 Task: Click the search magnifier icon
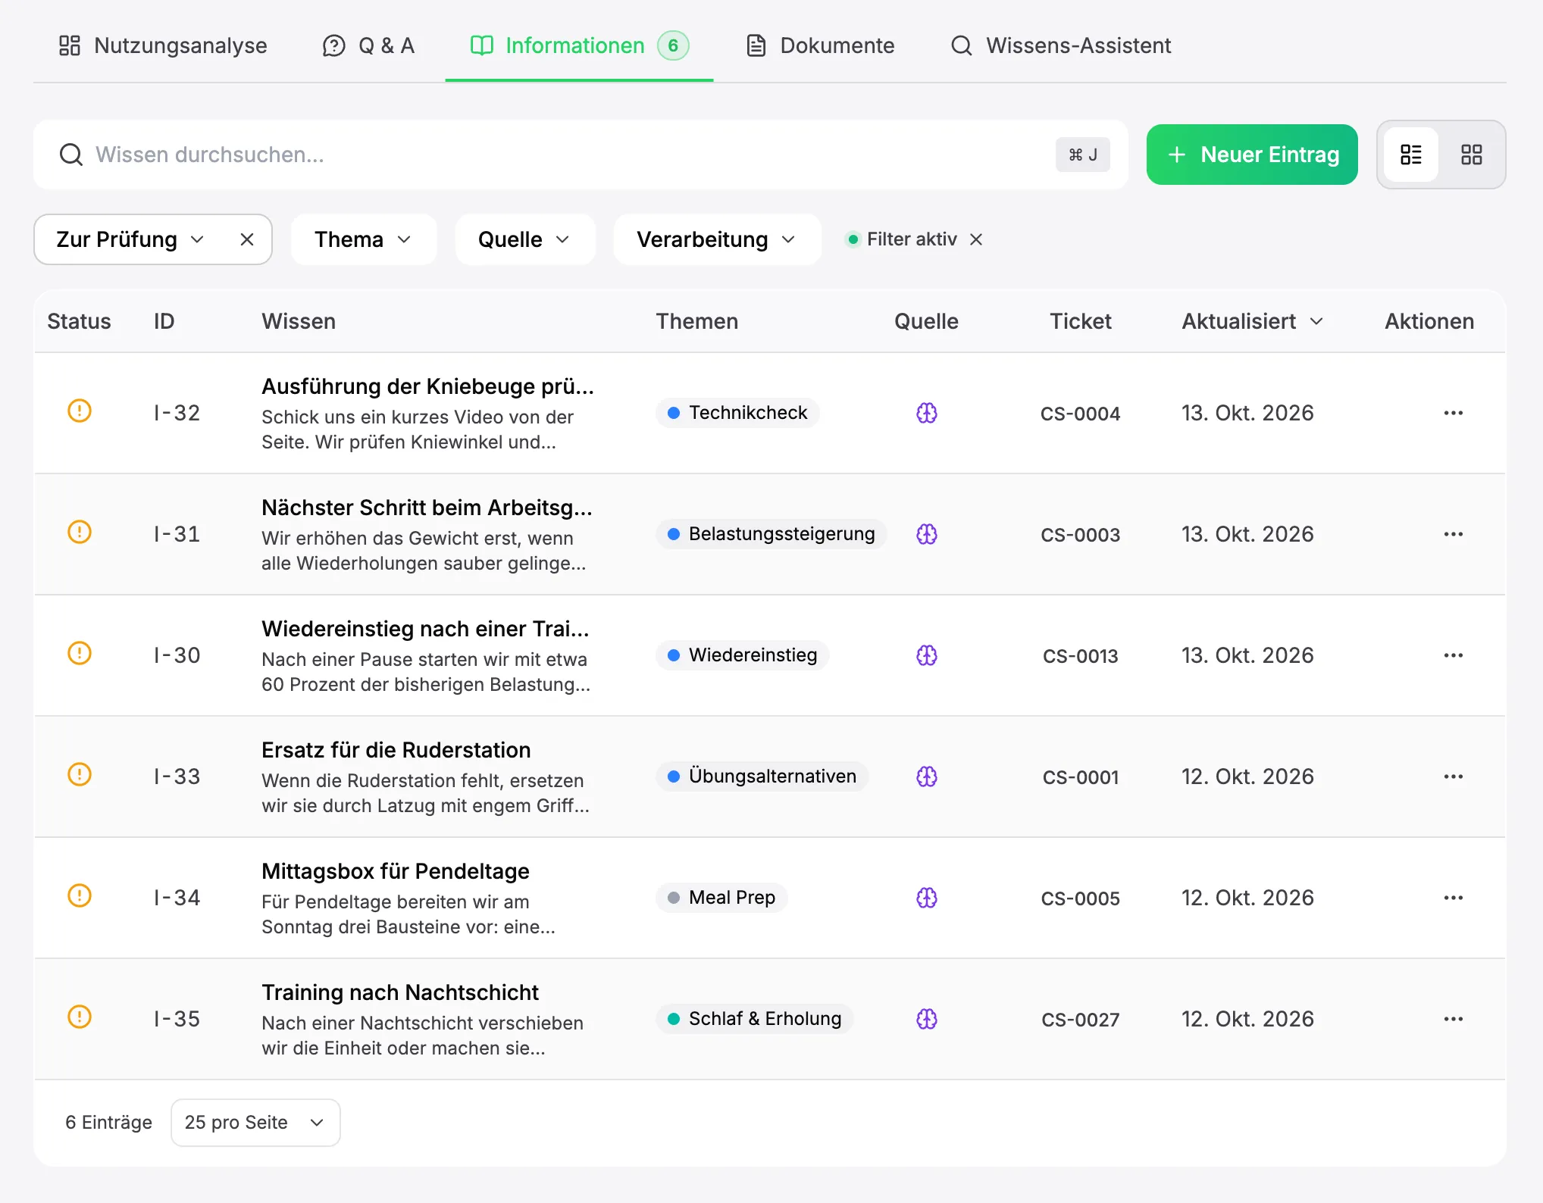(x=71, y=155)
